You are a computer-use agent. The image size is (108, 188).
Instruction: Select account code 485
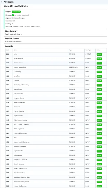(x=8, y=155)
